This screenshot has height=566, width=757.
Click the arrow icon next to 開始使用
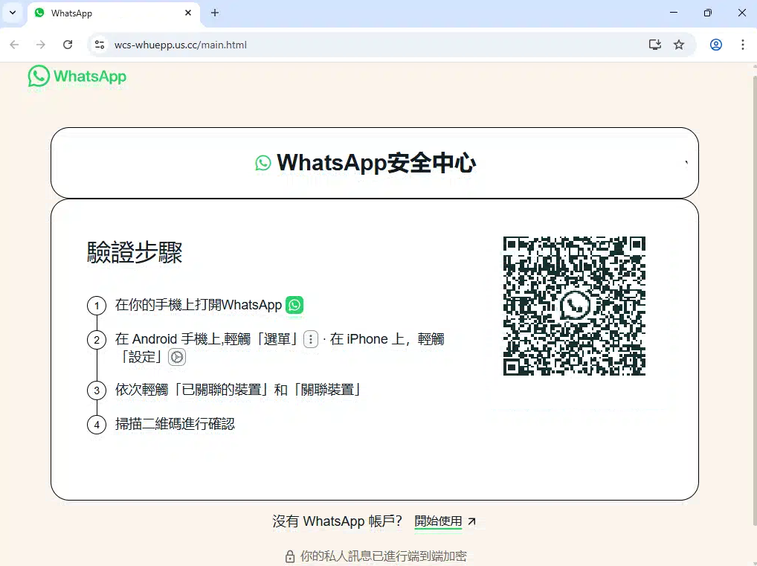coord(472,521)
